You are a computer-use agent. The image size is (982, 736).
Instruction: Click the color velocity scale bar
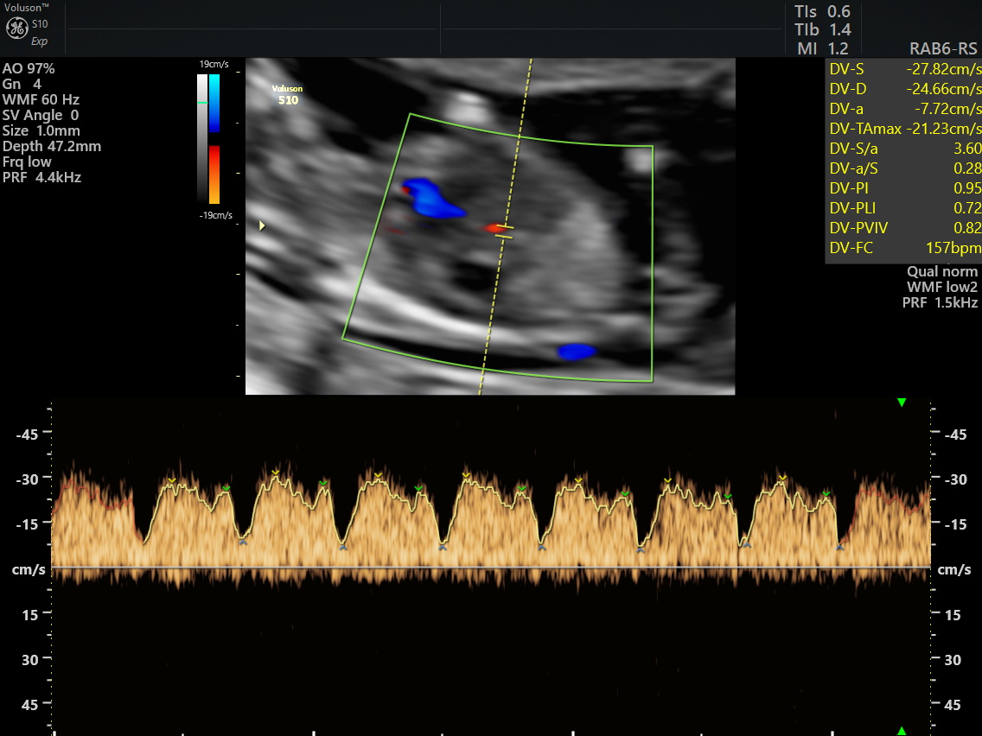click(x=214, y=139)
